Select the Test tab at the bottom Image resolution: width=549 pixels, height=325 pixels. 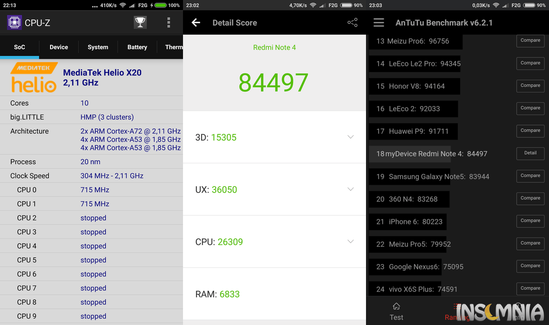click(x=396, y=312)
